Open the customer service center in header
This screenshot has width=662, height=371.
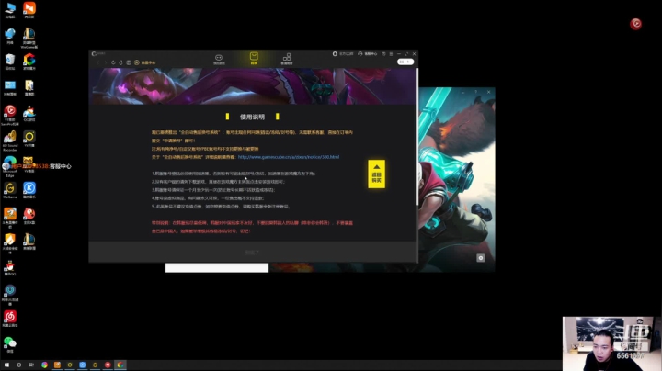367,54
